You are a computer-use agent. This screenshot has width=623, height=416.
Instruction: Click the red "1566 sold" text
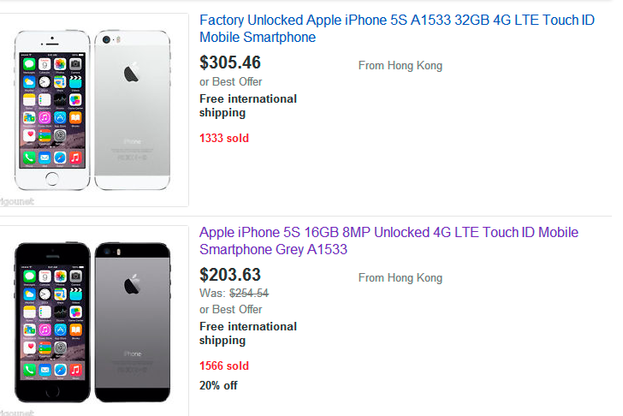coord(224,365)
